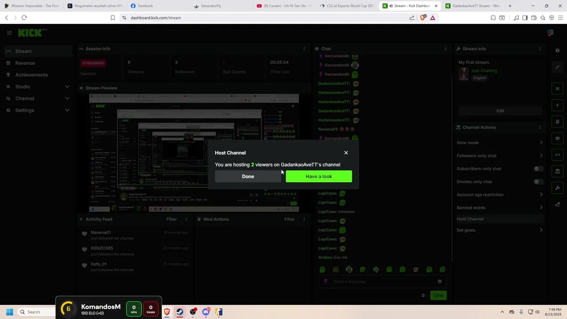Open the emoji picker in chat input

(x=439, y=281)
